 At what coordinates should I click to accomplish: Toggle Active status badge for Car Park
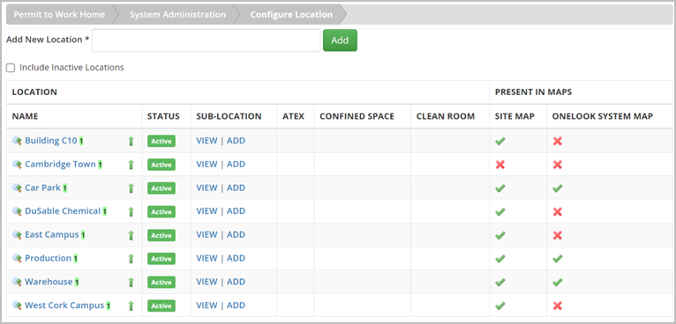(161, 188)
